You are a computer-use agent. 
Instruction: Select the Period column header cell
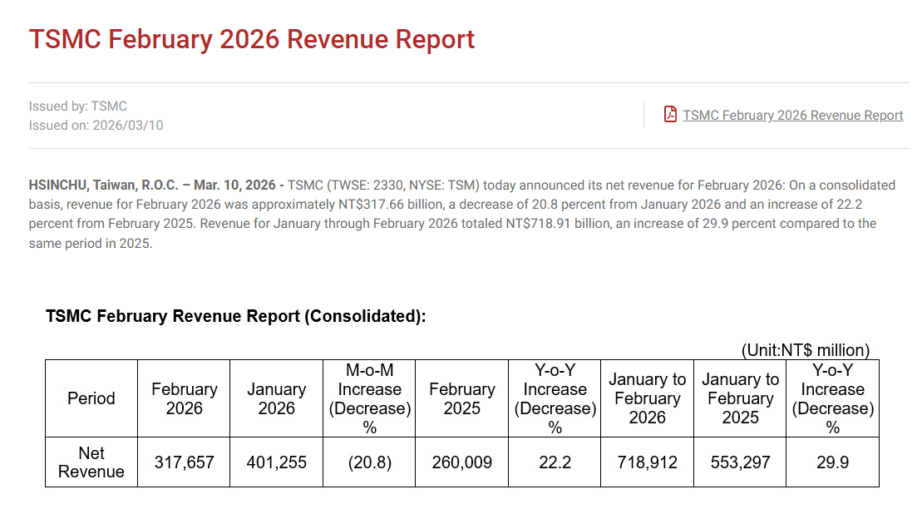coord(91,398)
